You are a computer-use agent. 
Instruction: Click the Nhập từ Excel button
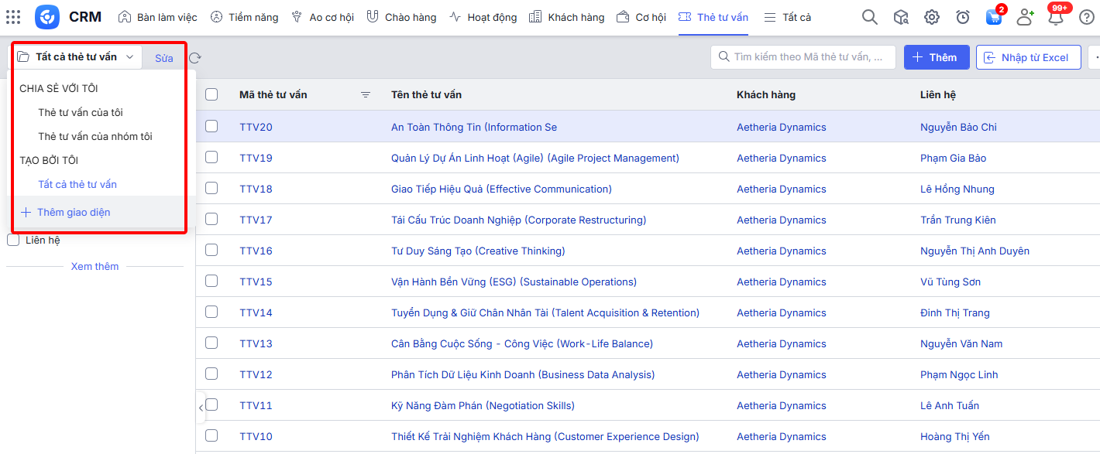[1027, 57]
